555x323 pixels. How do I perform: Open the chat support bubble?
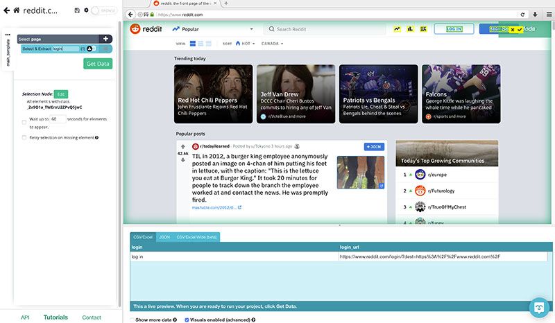pyautogui.click(x=539, y=308)
